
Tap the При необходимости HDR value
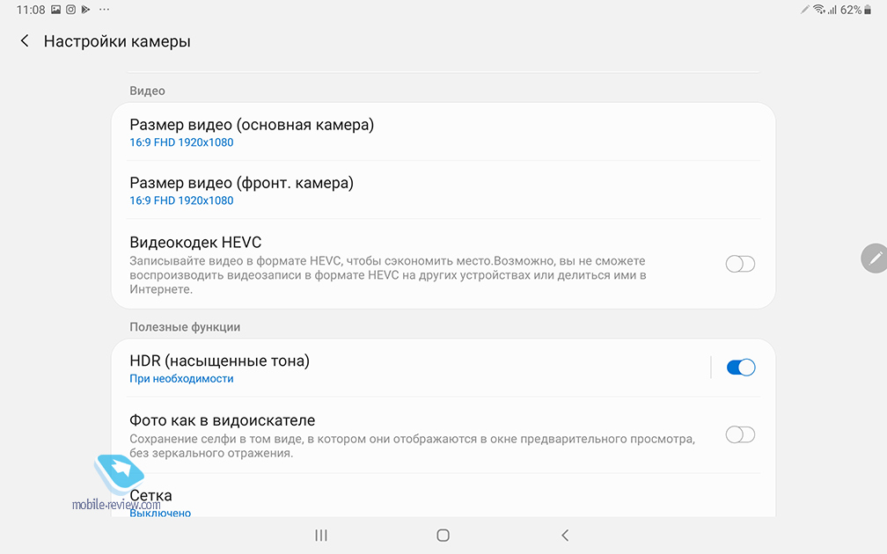pyautogui.click(x=181, y=379)
